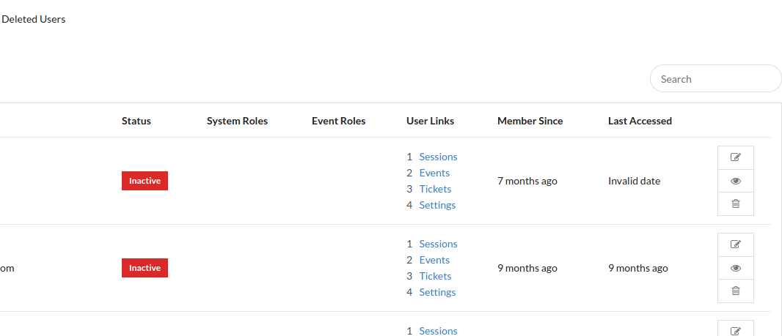Open the Deleted Users tab
782x336 pixels.
click(34, 20)
